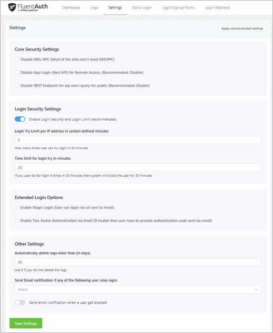273x333 pixels.
Task: Check Disable App Login for Remote Access
Action: coord(17,72)
